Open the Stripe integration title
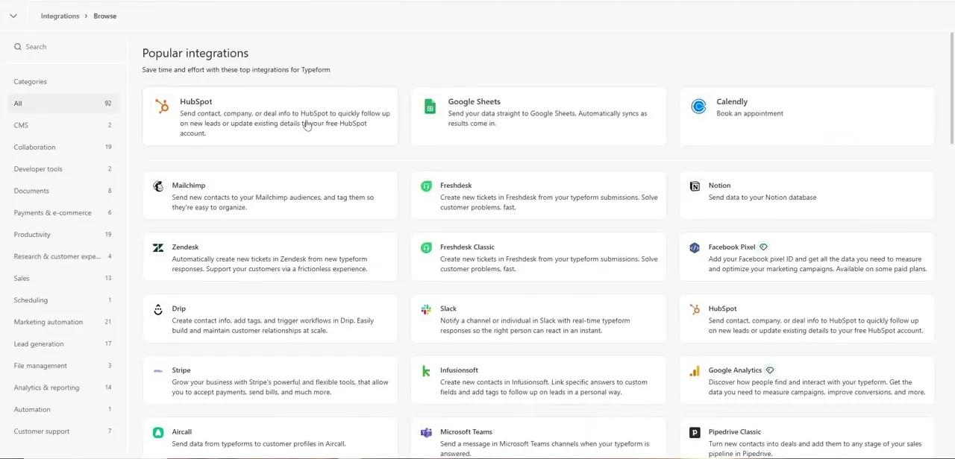The image size is (955, 459). pyautogui.click(x=181, y=370)
